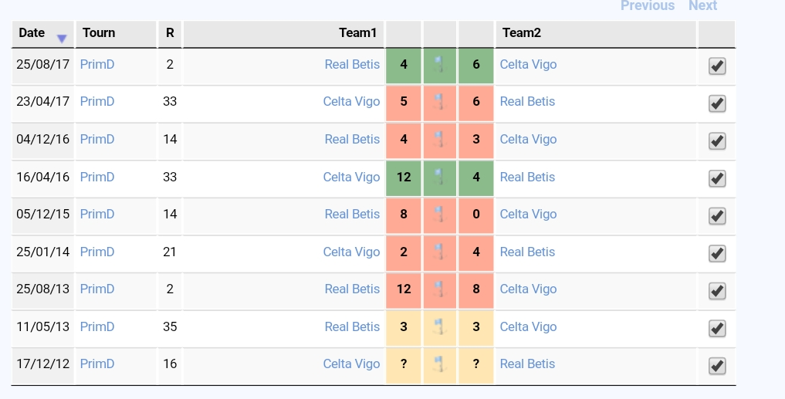This screenshot has width=785, height=399.
Task: Untick the checkbox for the 17/12/12 match
Action: [717, 366]
